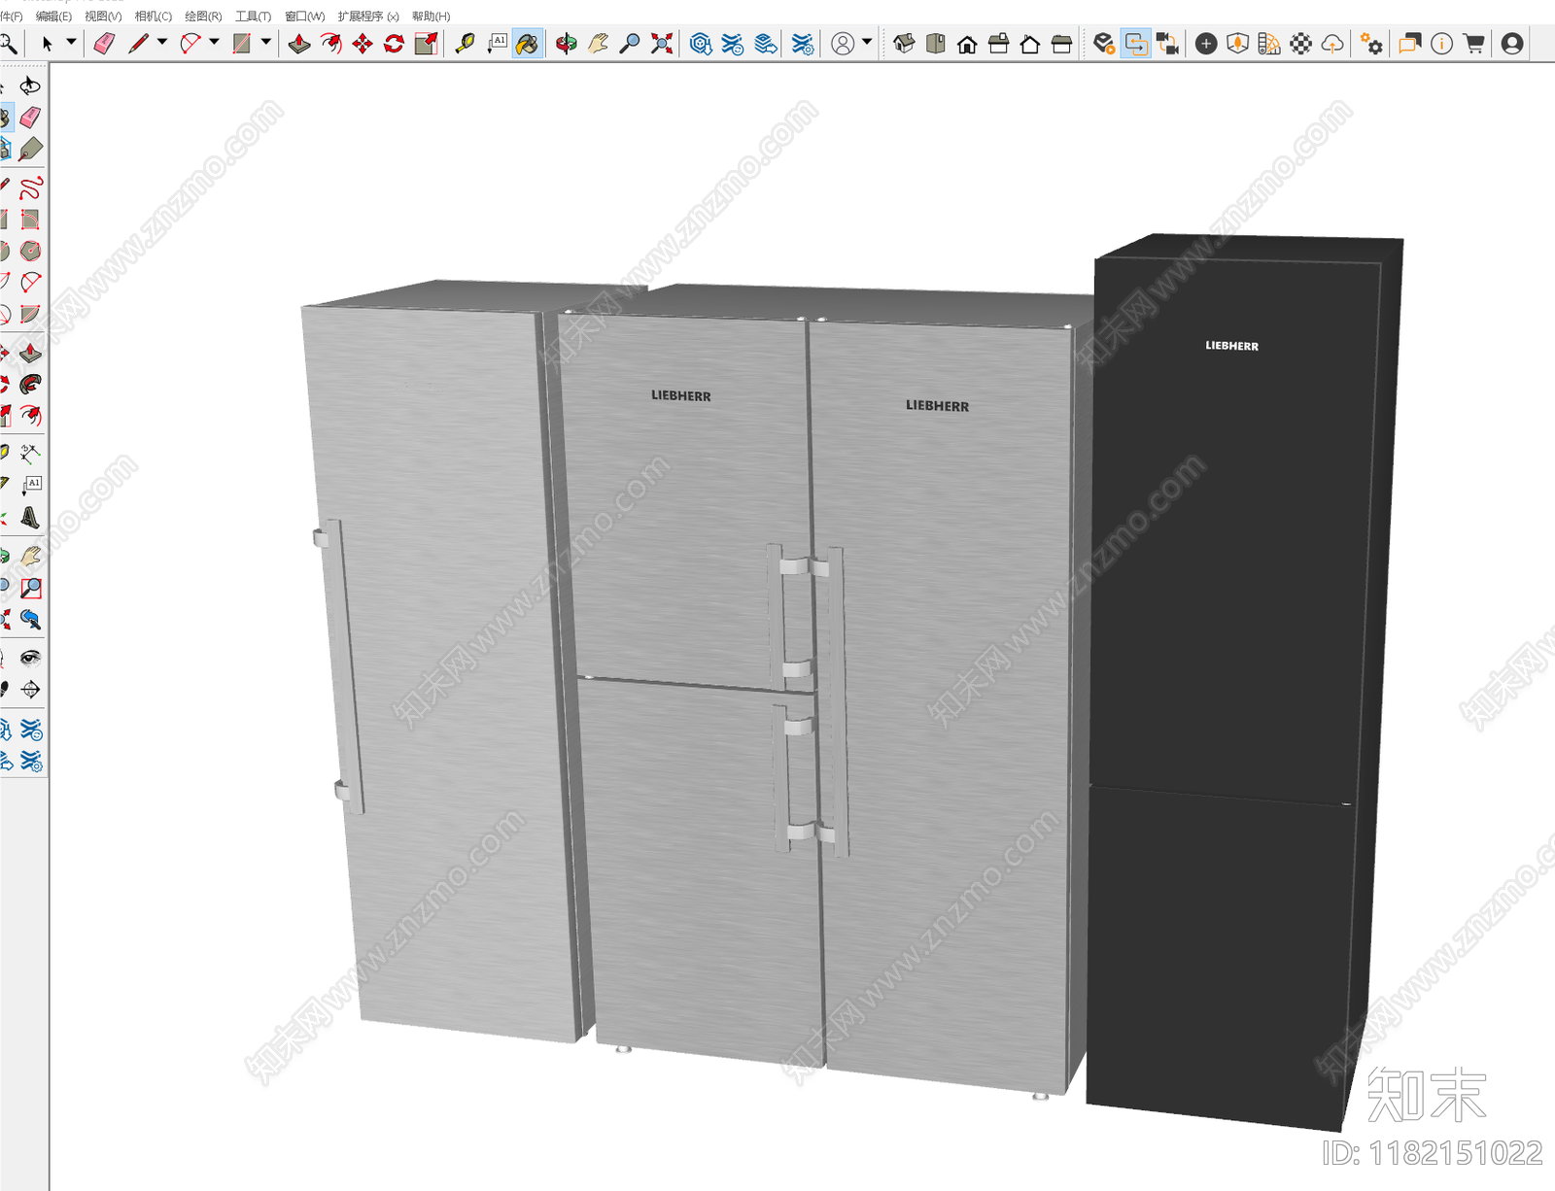Select the Tape Measure tool
Image resolution: width=1555 pixels, height=1191 pixels.
[x=466, y=44]
